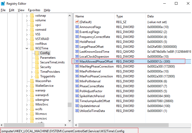Image resolution: width=192 pixels, height=133 pixels.
Task: Click the folder icon next to SecureTimeLimits
Action: click(x=37, y=62)
